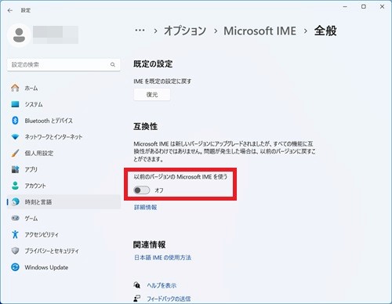Click the 復元 restore button
The width and height of the screenshot is (392, 304).
point(152,95)
